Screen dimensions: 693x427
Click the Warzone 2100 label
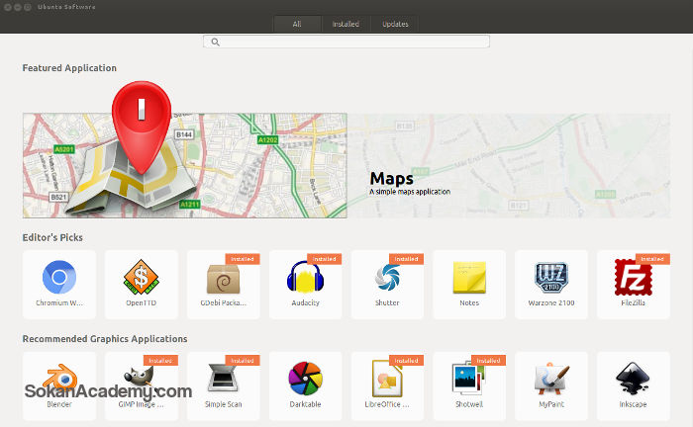(551, 303)
